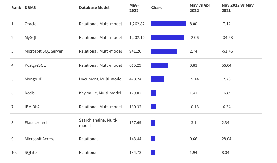Click the Search engine, Multi-model cell

point(98,123)
